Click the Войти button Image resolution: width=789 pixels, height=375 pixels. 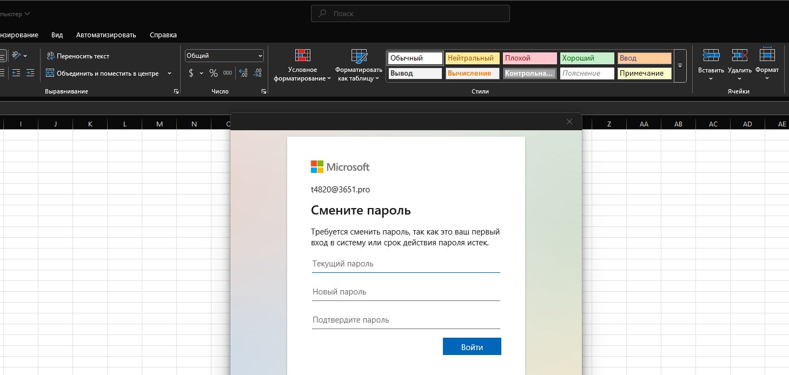pyautogui.click(x=472, y=347)
